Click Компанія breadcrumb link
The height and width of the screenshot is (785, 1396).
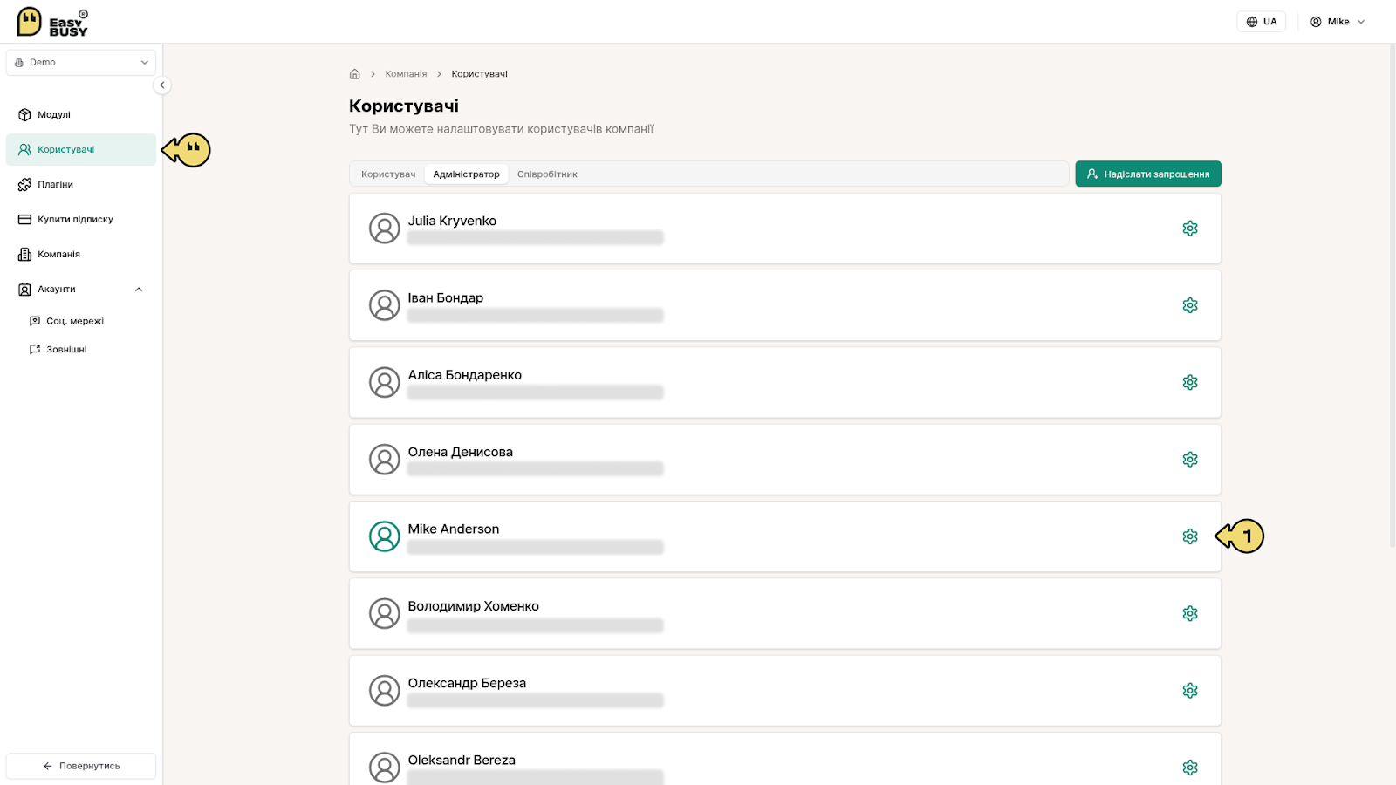click(406, 74)
